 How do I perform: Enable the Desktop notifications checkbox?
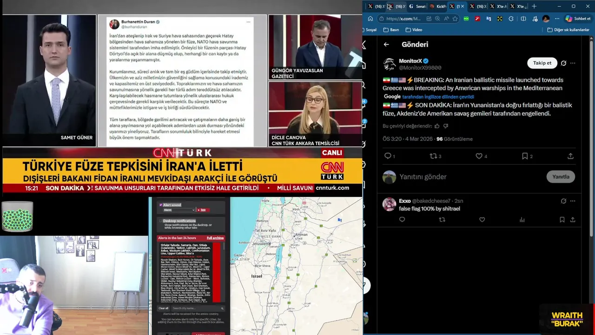[x=161, y=221]
